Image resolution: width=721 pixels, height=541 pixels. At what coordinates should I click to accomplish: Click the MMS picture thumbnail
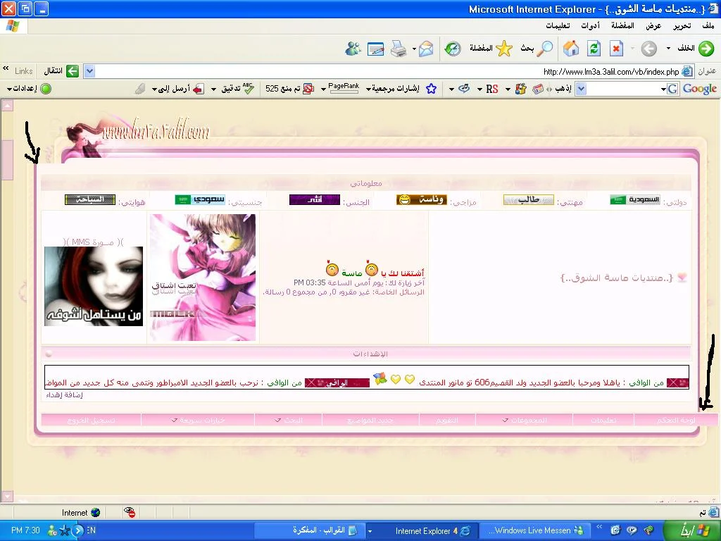click(x=94, y=286)
